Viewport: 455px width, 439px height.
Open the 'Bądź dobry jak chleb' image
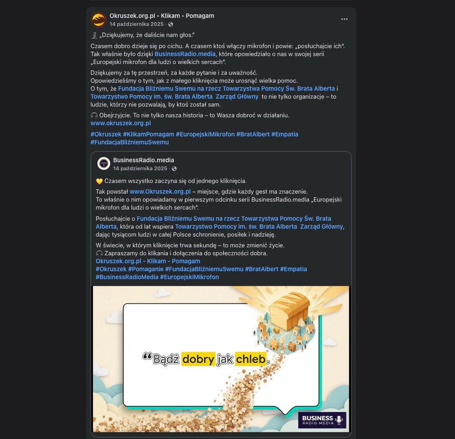click(x=221, y=359)
